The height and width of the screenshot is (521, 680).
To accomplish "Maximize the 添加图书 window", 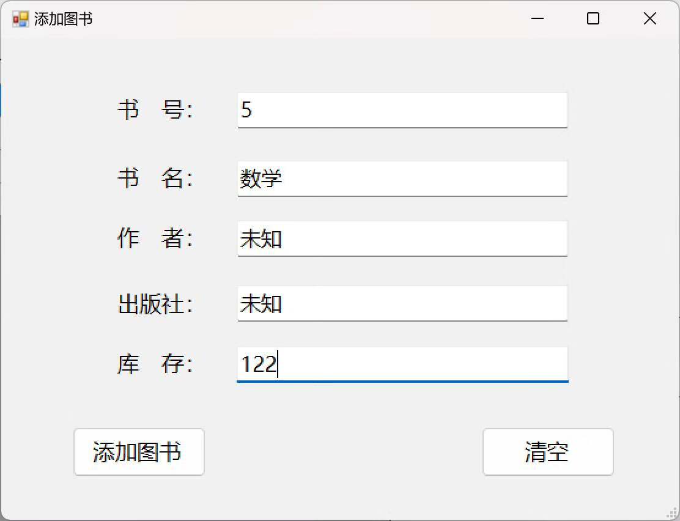I will pyautogui.click(x=593, y=19).
